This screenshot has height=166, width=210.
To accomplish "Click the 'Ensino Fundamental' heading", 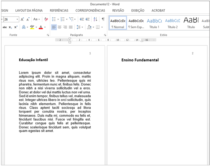I will [x=140, y=60].
